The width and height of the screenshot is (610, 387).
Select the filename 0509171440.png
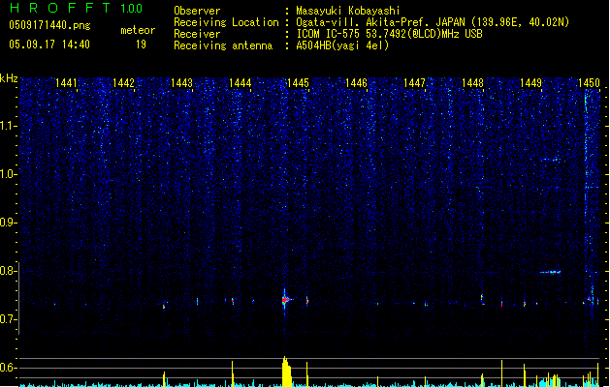[x=49, y=25]
